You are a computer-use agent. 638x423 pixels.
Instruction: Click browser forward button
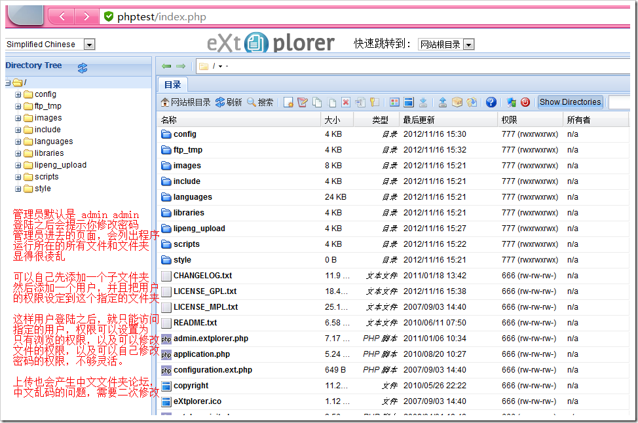86,16
